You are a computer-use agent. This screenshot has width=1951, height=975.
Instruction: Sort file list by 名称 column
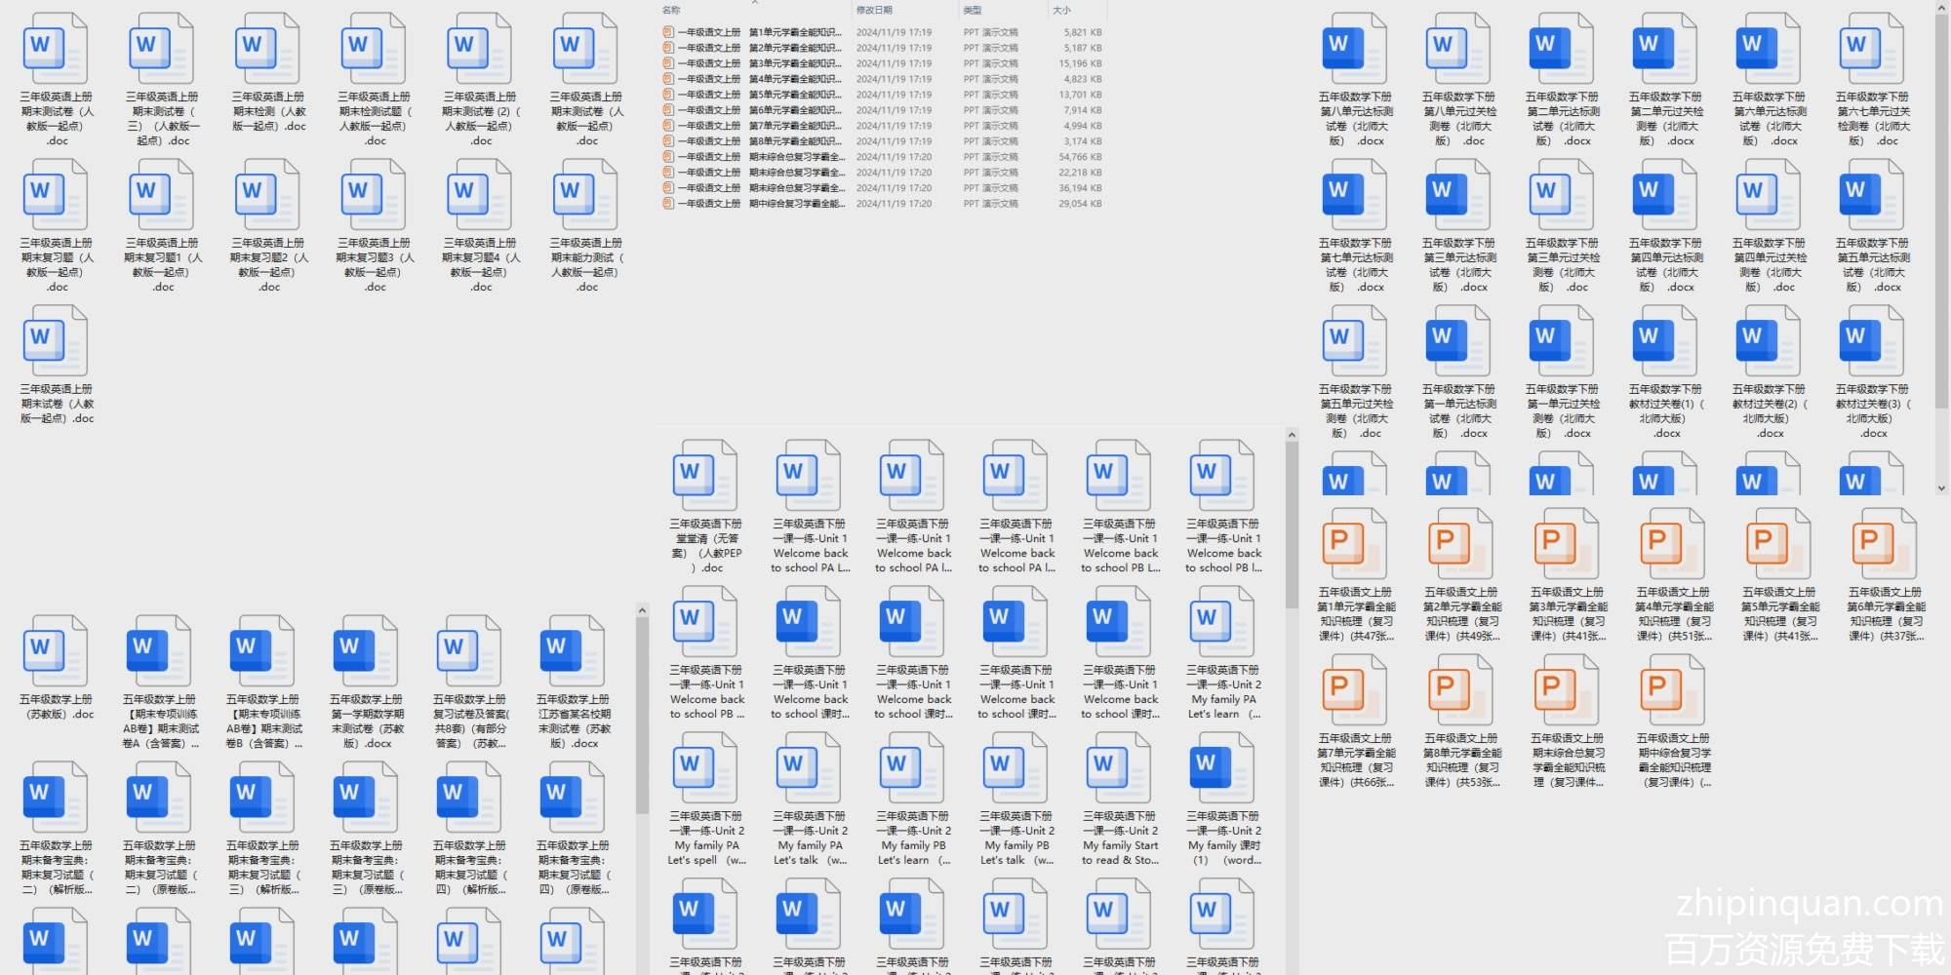[x=671, y=10]
